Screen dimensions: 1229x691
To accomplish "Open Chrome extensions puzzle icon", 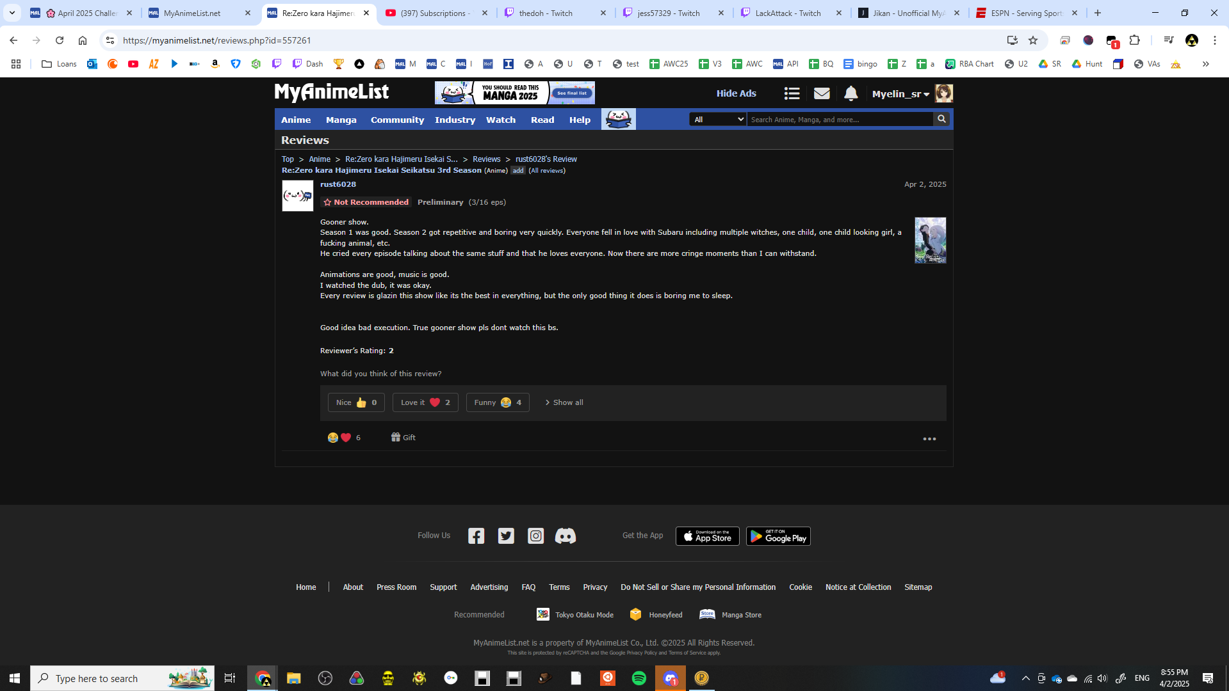I will [x=1135, y=40].
